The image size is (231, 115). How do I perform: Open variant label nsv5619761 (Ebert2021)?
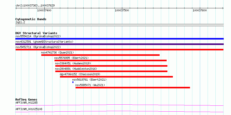[89, 80]
